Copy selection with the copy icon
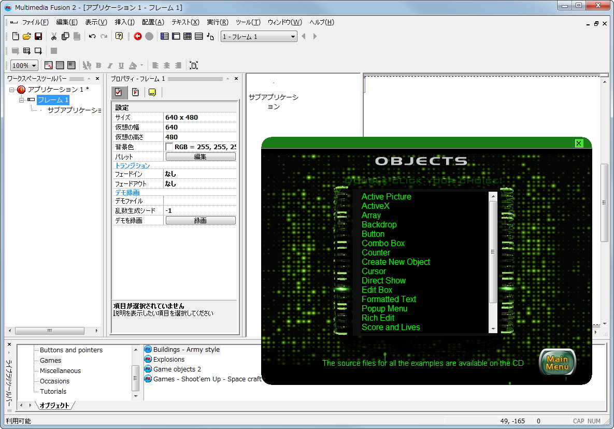The height and width of the screenshot is (429, 614). coord(65,36)
